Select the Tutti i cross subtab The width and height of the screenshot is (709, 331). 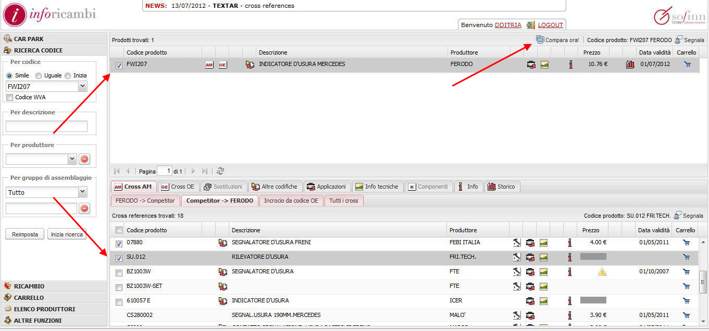[344, 201]
